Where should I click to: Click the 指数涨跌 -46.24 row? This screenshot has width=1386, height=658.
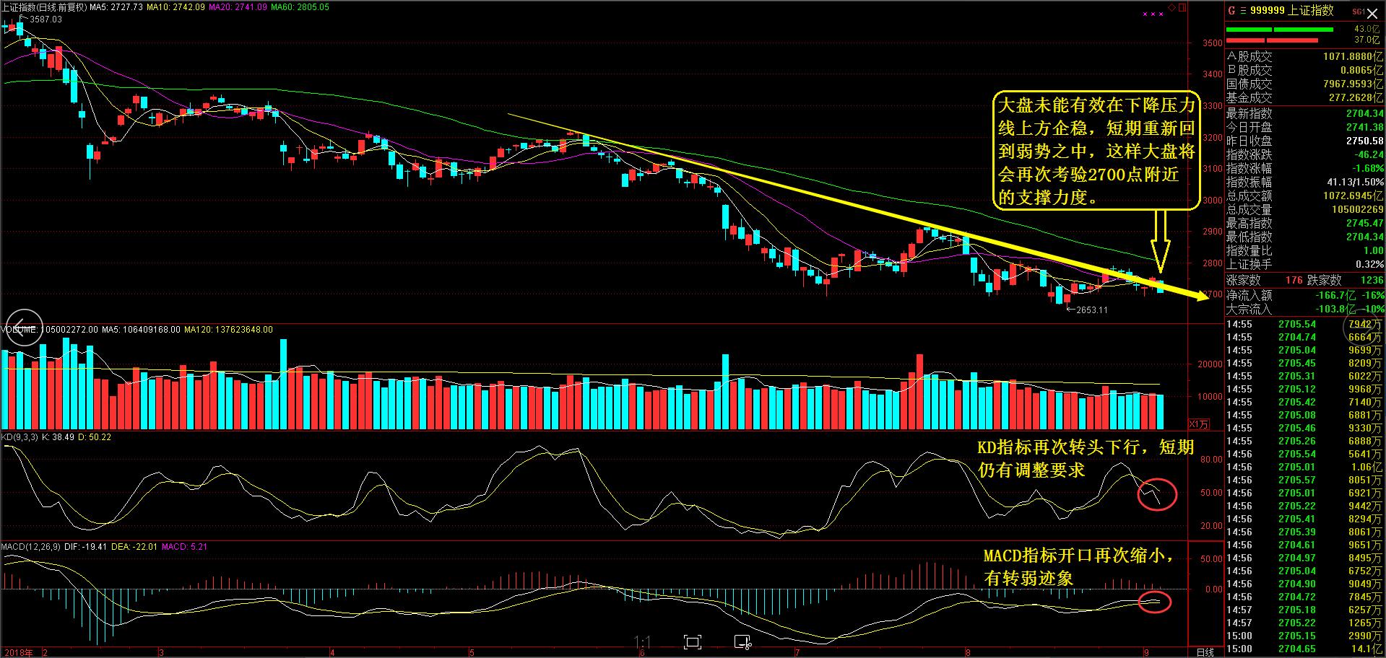point(1305,154)
